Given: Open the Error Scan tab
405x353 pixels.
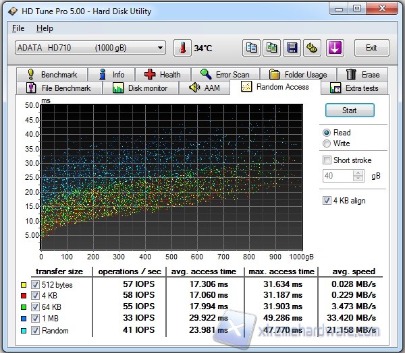Looking at the screenshot, I should click(x=225, y=75).
